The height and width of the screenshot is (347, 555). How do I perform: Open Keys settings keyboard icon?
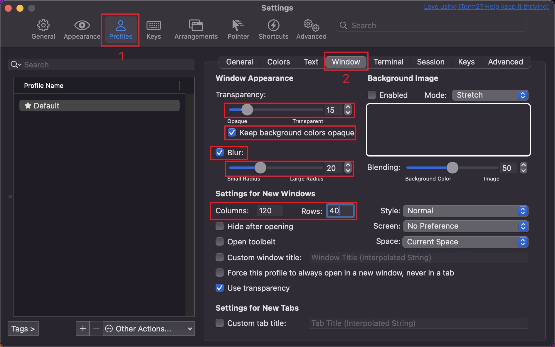(154, 25)
